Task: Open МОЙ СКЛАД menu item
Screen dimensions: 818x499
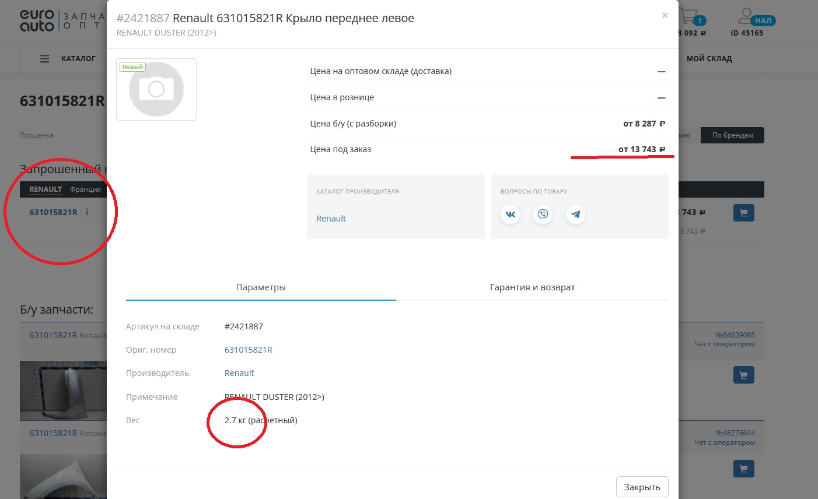Action: (709, 59)
